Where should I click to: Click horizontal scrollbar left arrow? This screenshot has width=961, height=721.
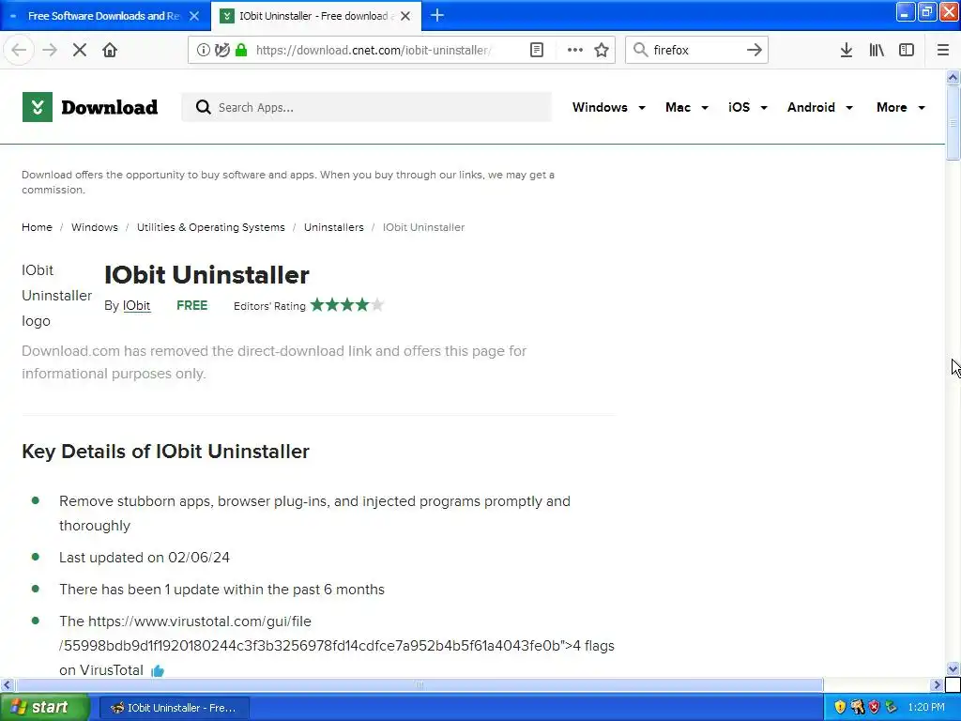click(8, 684)
